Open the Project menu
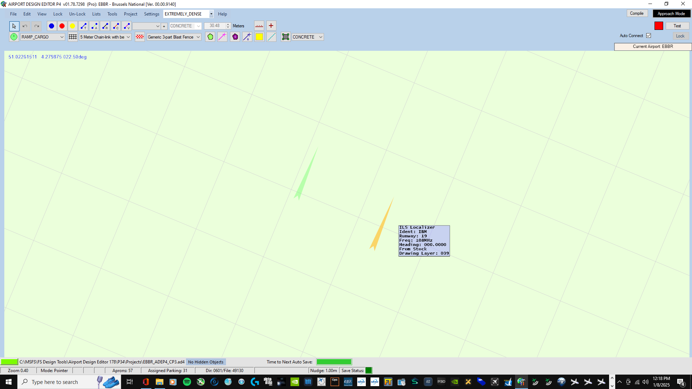This screenshot has width=692, height=389. 130,14
